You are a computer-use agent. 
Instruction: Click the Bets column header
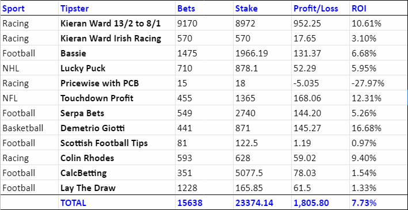204,8
